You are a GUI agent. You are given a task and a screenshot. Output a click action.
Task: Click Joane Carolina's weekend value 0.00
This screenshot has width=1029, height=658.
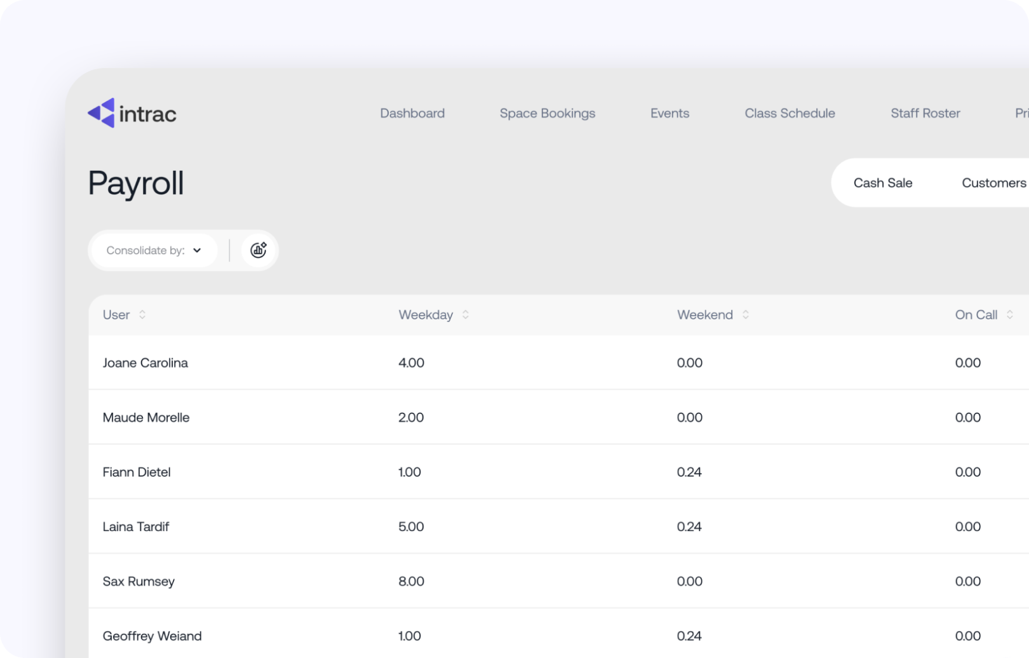point(690,363)
